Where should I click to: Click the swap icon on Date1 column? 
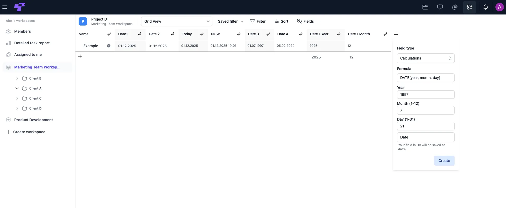point(140,34)
